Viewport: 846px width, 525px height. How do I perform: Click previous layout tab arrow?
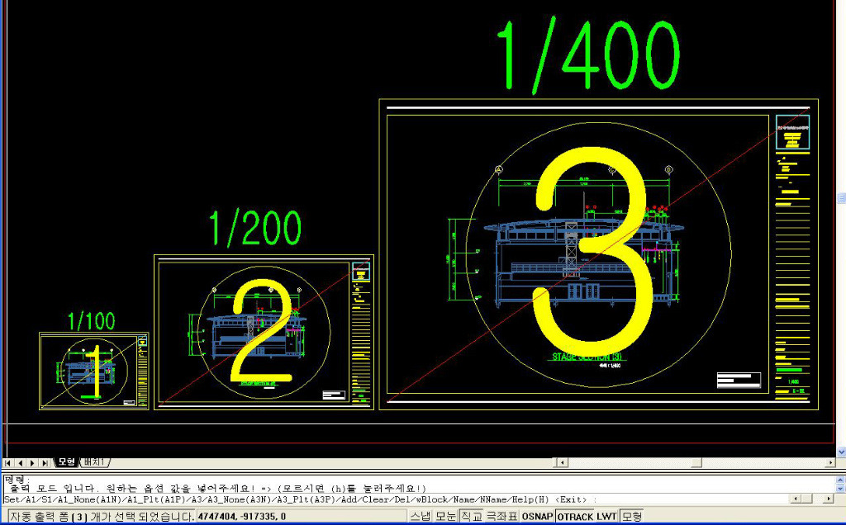coord(20,463)
